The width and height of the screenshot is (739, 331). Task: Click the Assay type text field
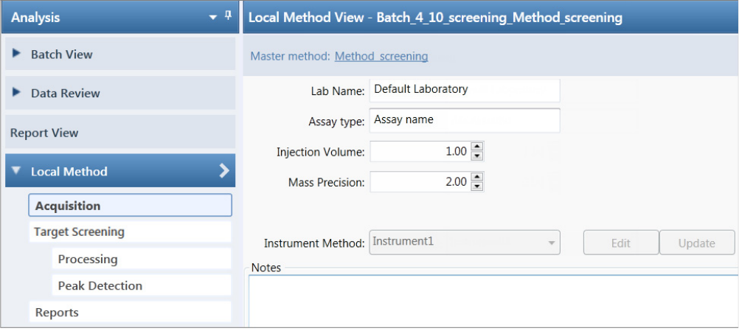click(464, 119)
